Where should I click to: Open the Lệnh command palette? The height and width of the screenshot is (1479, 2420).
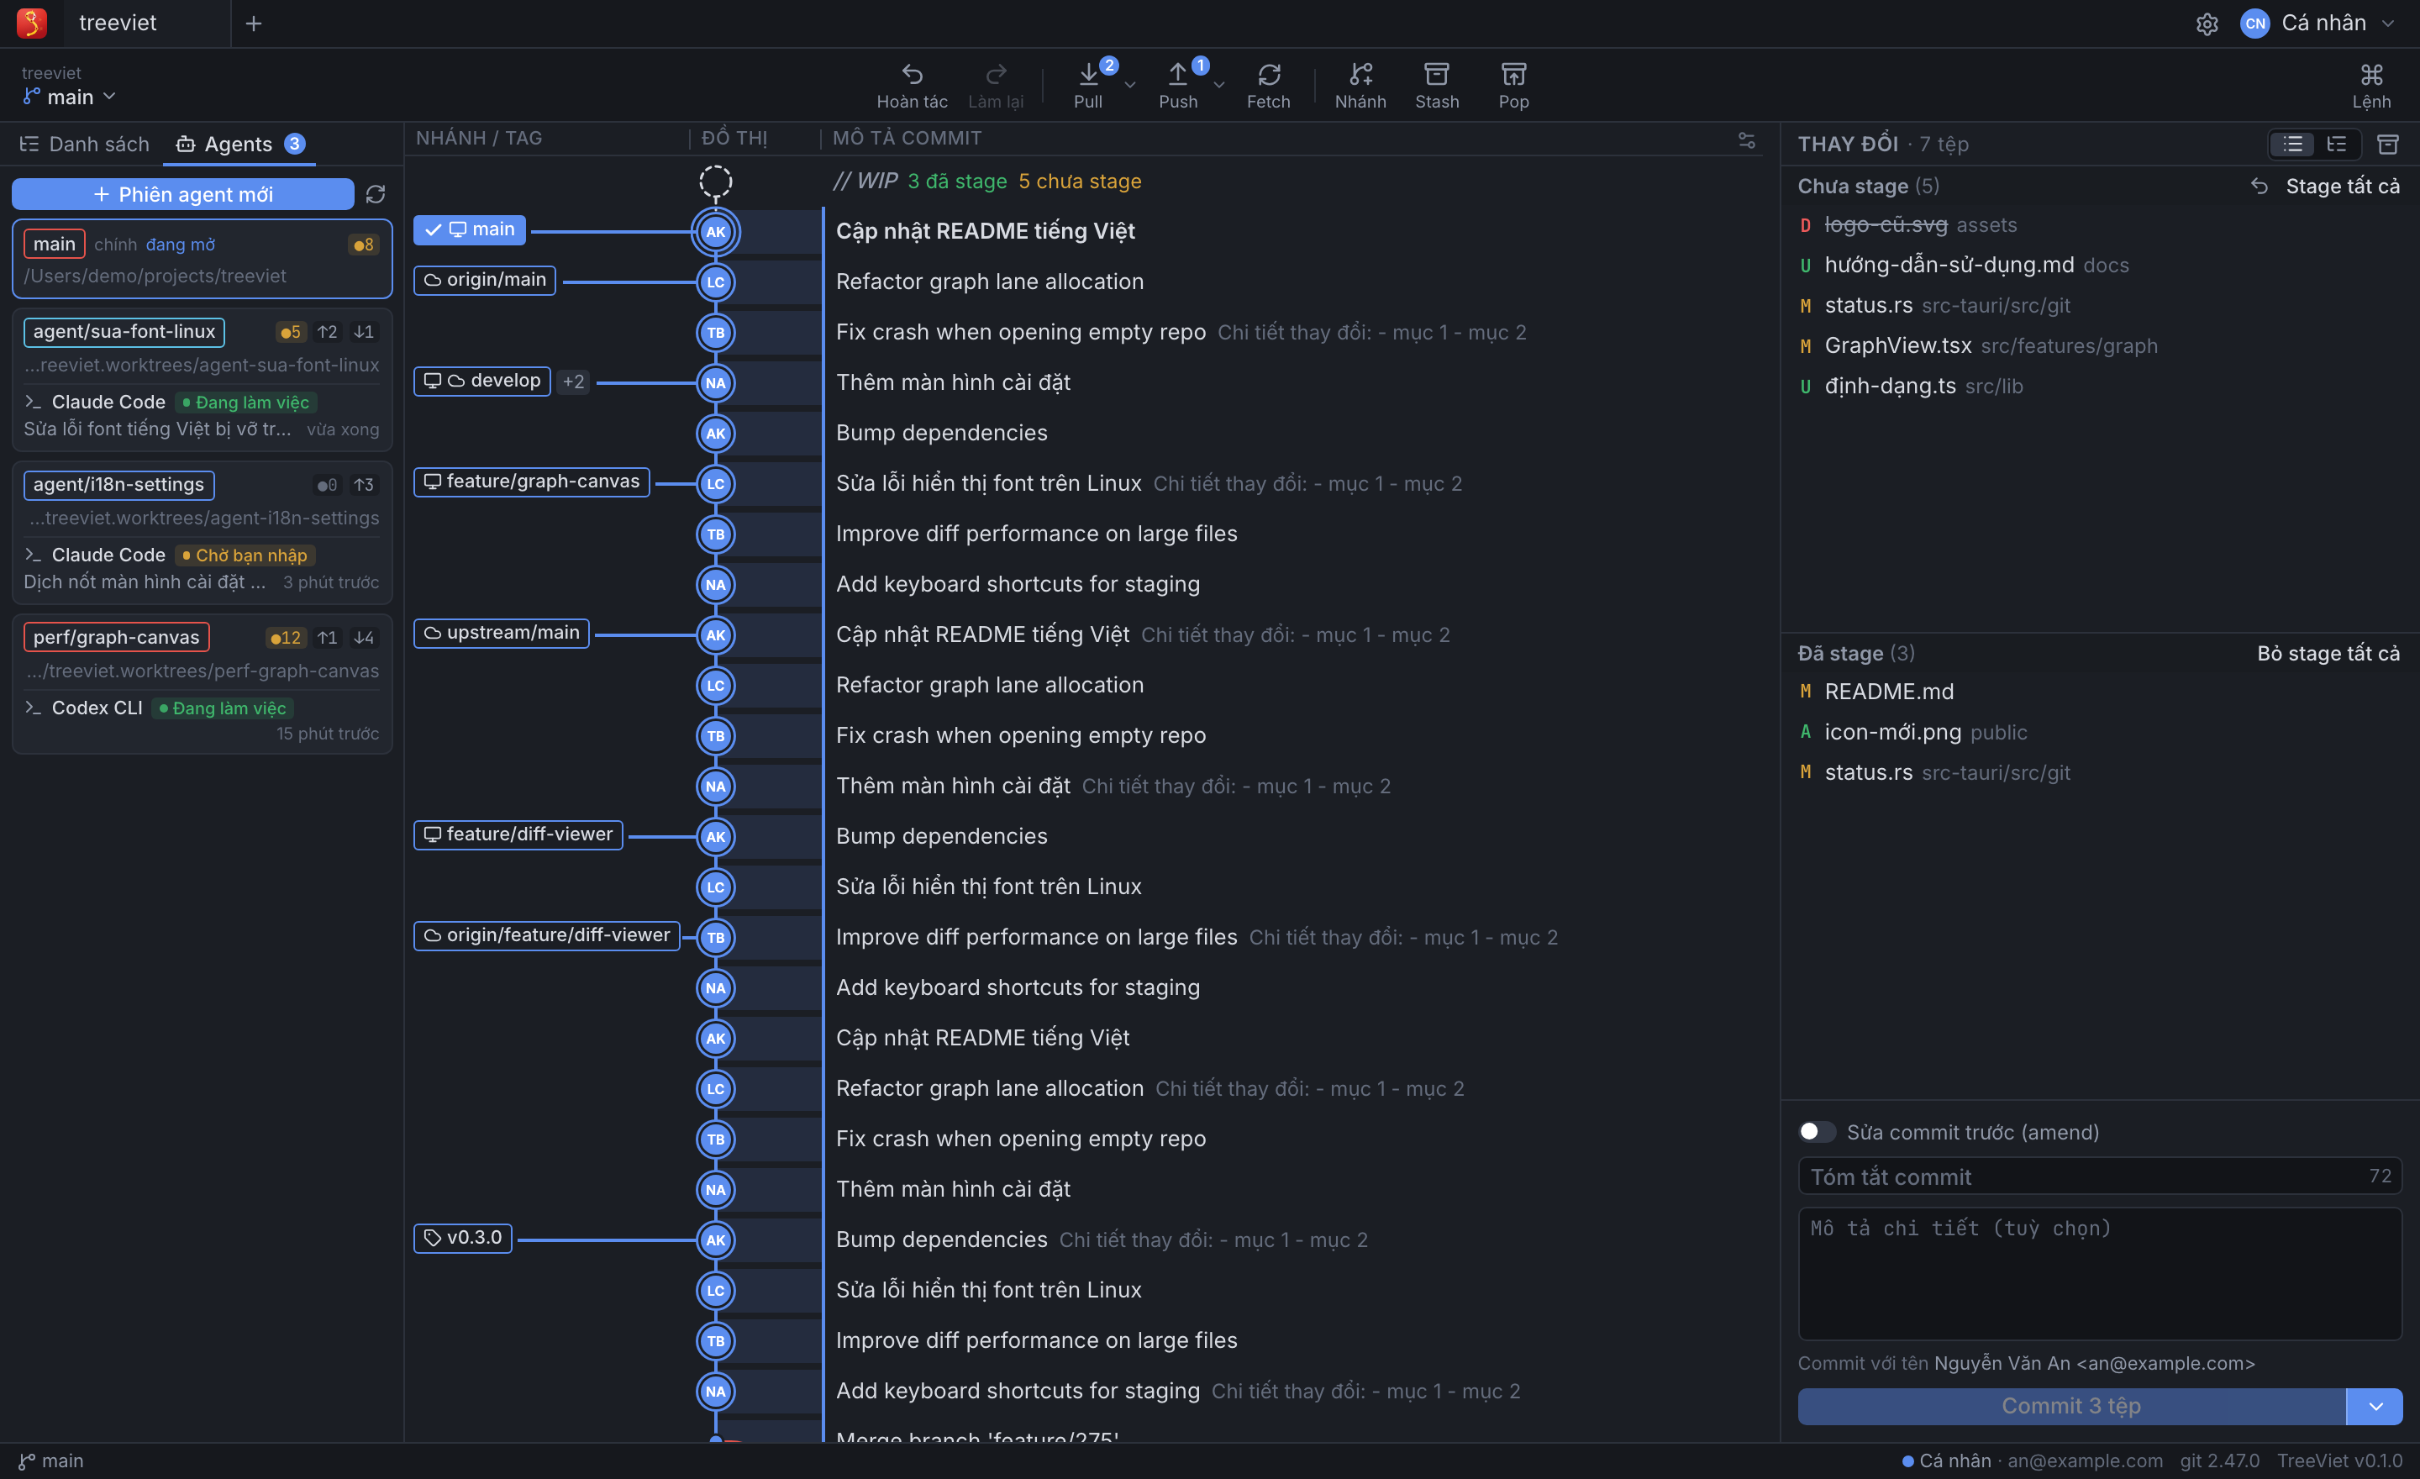[x=2371, y=85]
